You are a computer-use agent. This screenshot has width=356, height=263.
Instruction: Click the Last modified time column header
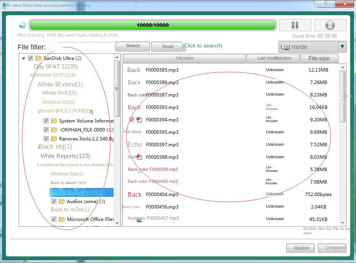tap(273, 58)
